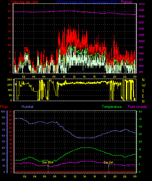Click the 'Sun Set' marker label
152x181 pixels.
tap(108, 162)
